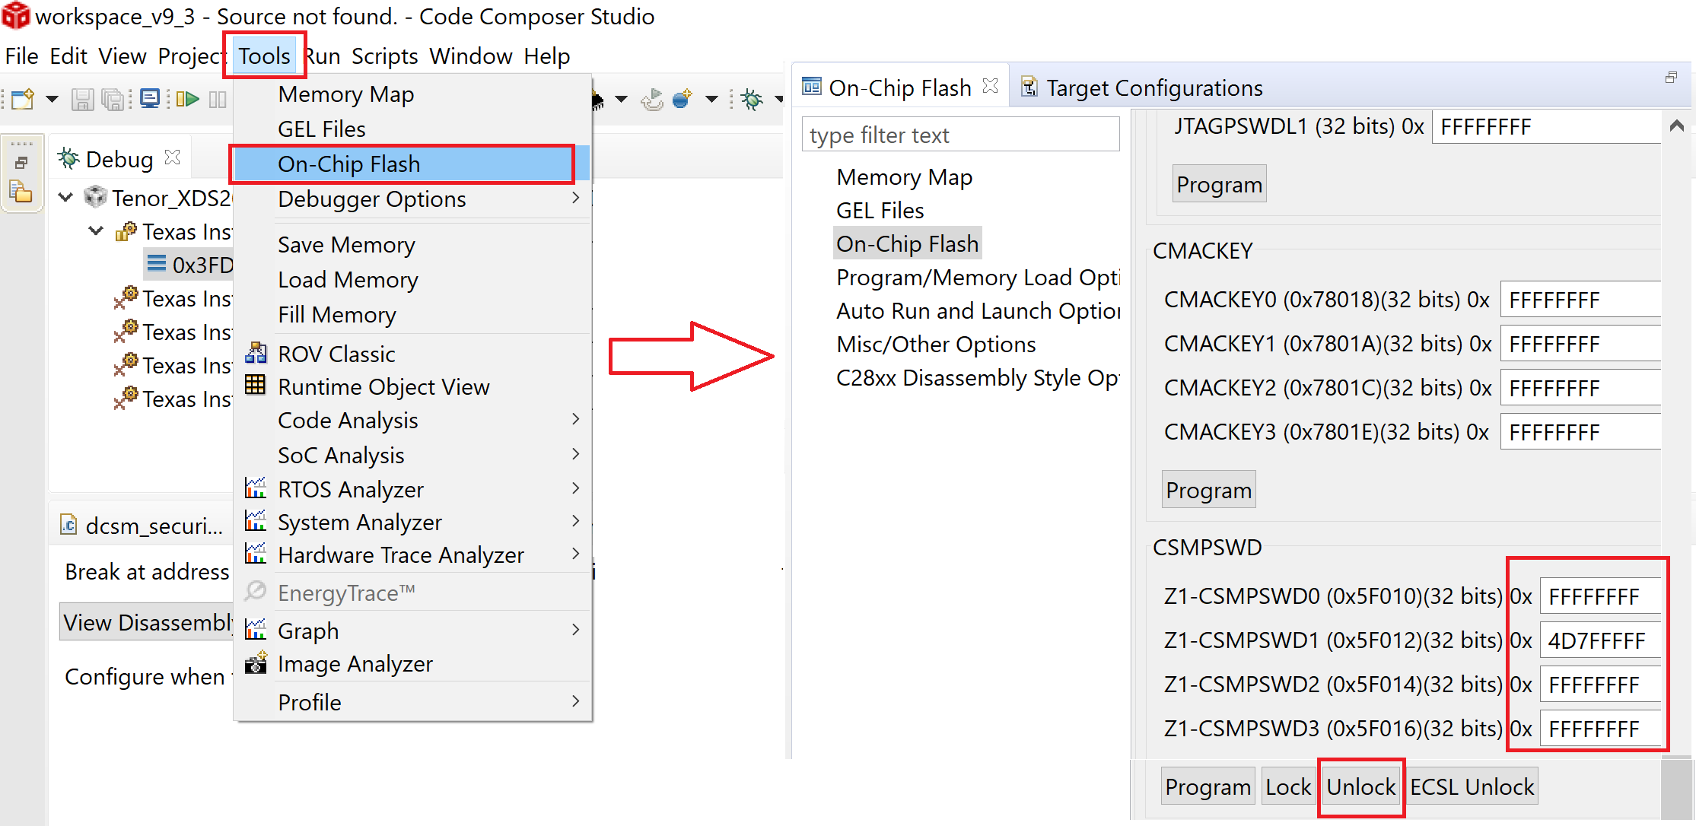The width and height of the screenshot is (1696, 826).
Task: Click the Runtime Object View grid icon
Action: [256, 385]
